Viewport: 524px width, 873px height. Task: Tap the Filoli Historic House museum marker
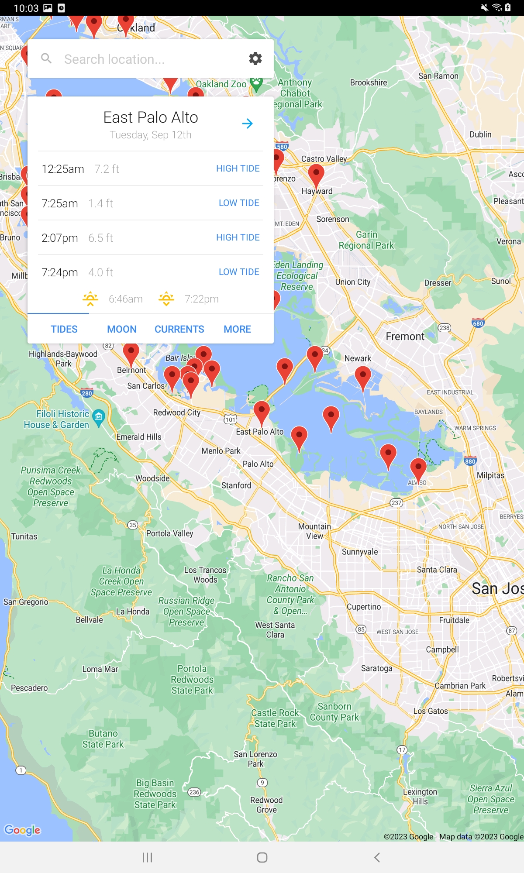click(99, 418)
